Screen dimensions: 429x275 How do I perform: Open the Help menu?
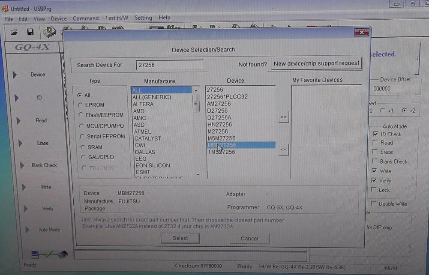pos(165,18)
